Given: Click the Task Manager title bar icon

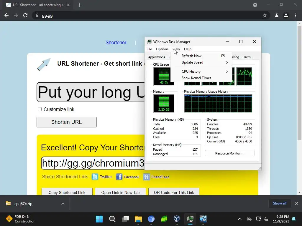Looking at the screenshot, I should (x=149, y=42).
